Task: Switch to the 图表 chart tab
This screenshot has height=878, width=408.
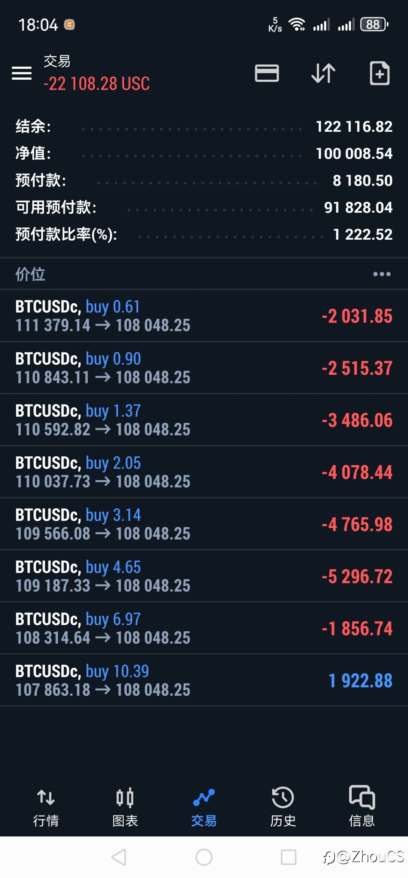Action: pyautogui.click(x=125, y=806)
